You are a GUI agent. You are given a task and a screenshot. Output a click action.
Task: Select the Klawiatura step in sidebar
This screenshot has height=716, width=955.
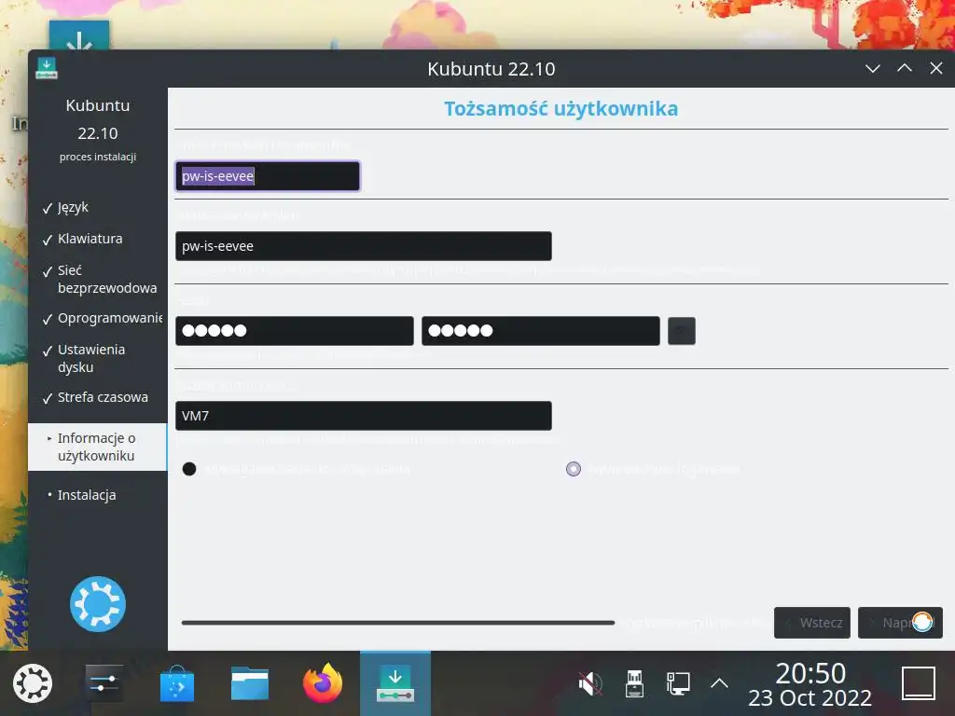tap(90, 239)
